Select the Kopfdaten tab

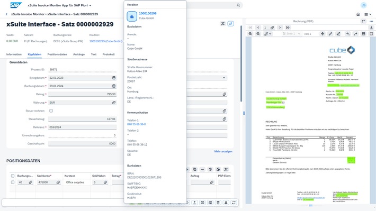click(x=34, y=54)
